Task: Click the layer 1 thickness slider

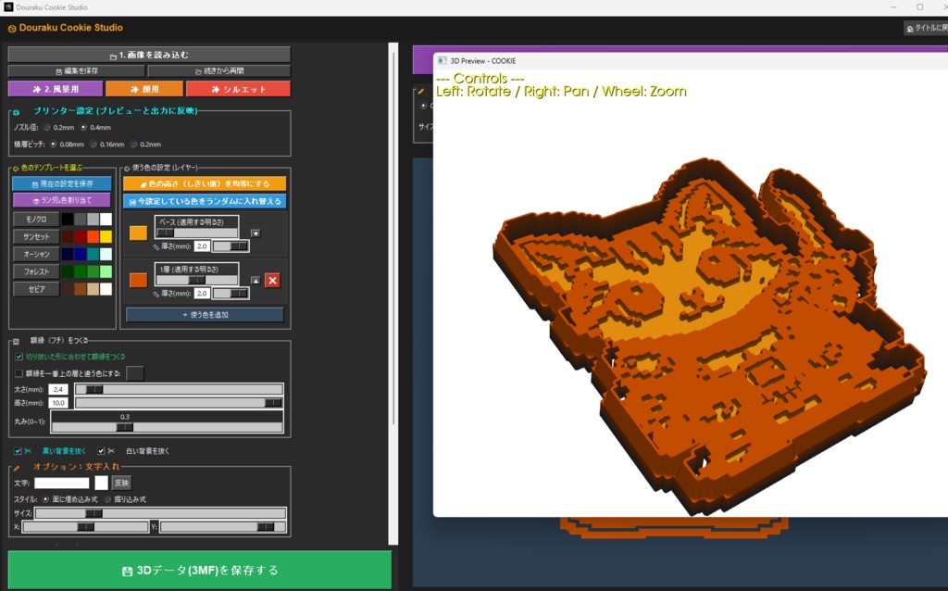Action: (231, 294)
